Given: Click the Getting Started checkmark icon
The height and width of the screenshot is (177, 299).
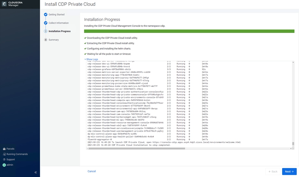Looking at the screenshot, I should 46,14.
